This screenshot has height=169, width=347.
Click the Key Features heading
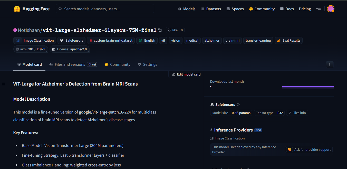click(26, 133)
